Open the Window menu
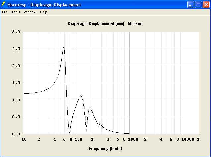This screenshot has height=157, width=211. (x=30, y=12)
